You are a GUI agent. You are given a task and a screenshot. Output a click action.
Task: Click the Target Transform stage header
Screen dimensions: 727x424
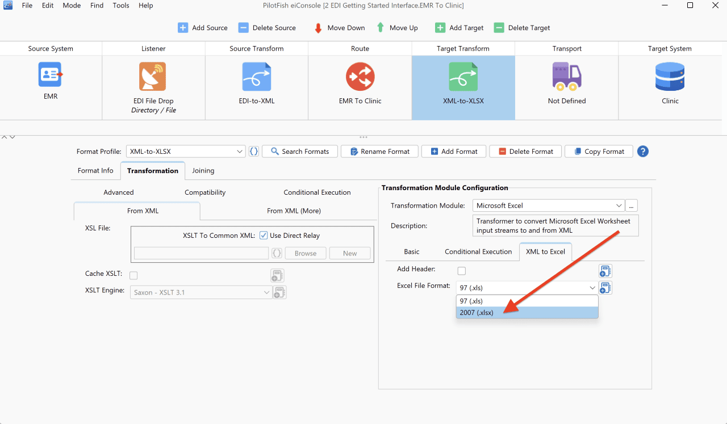463,48
